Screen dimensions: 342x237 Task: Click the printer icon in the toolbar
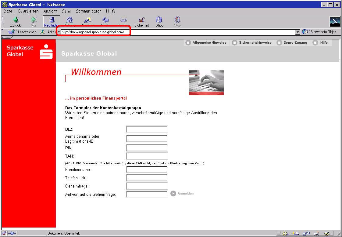(123, 20)
